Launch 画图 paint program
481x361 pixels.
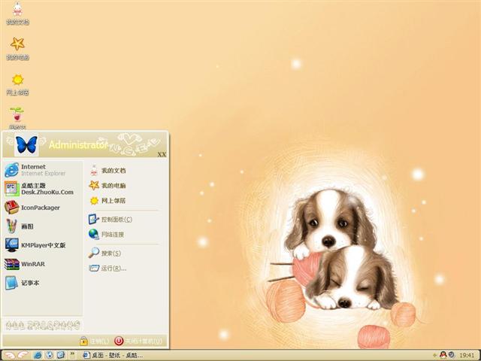pos(19,226)
